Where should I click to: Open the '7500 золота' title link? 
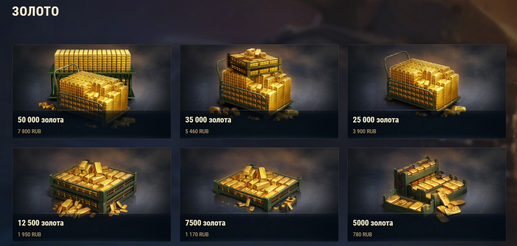205,223
